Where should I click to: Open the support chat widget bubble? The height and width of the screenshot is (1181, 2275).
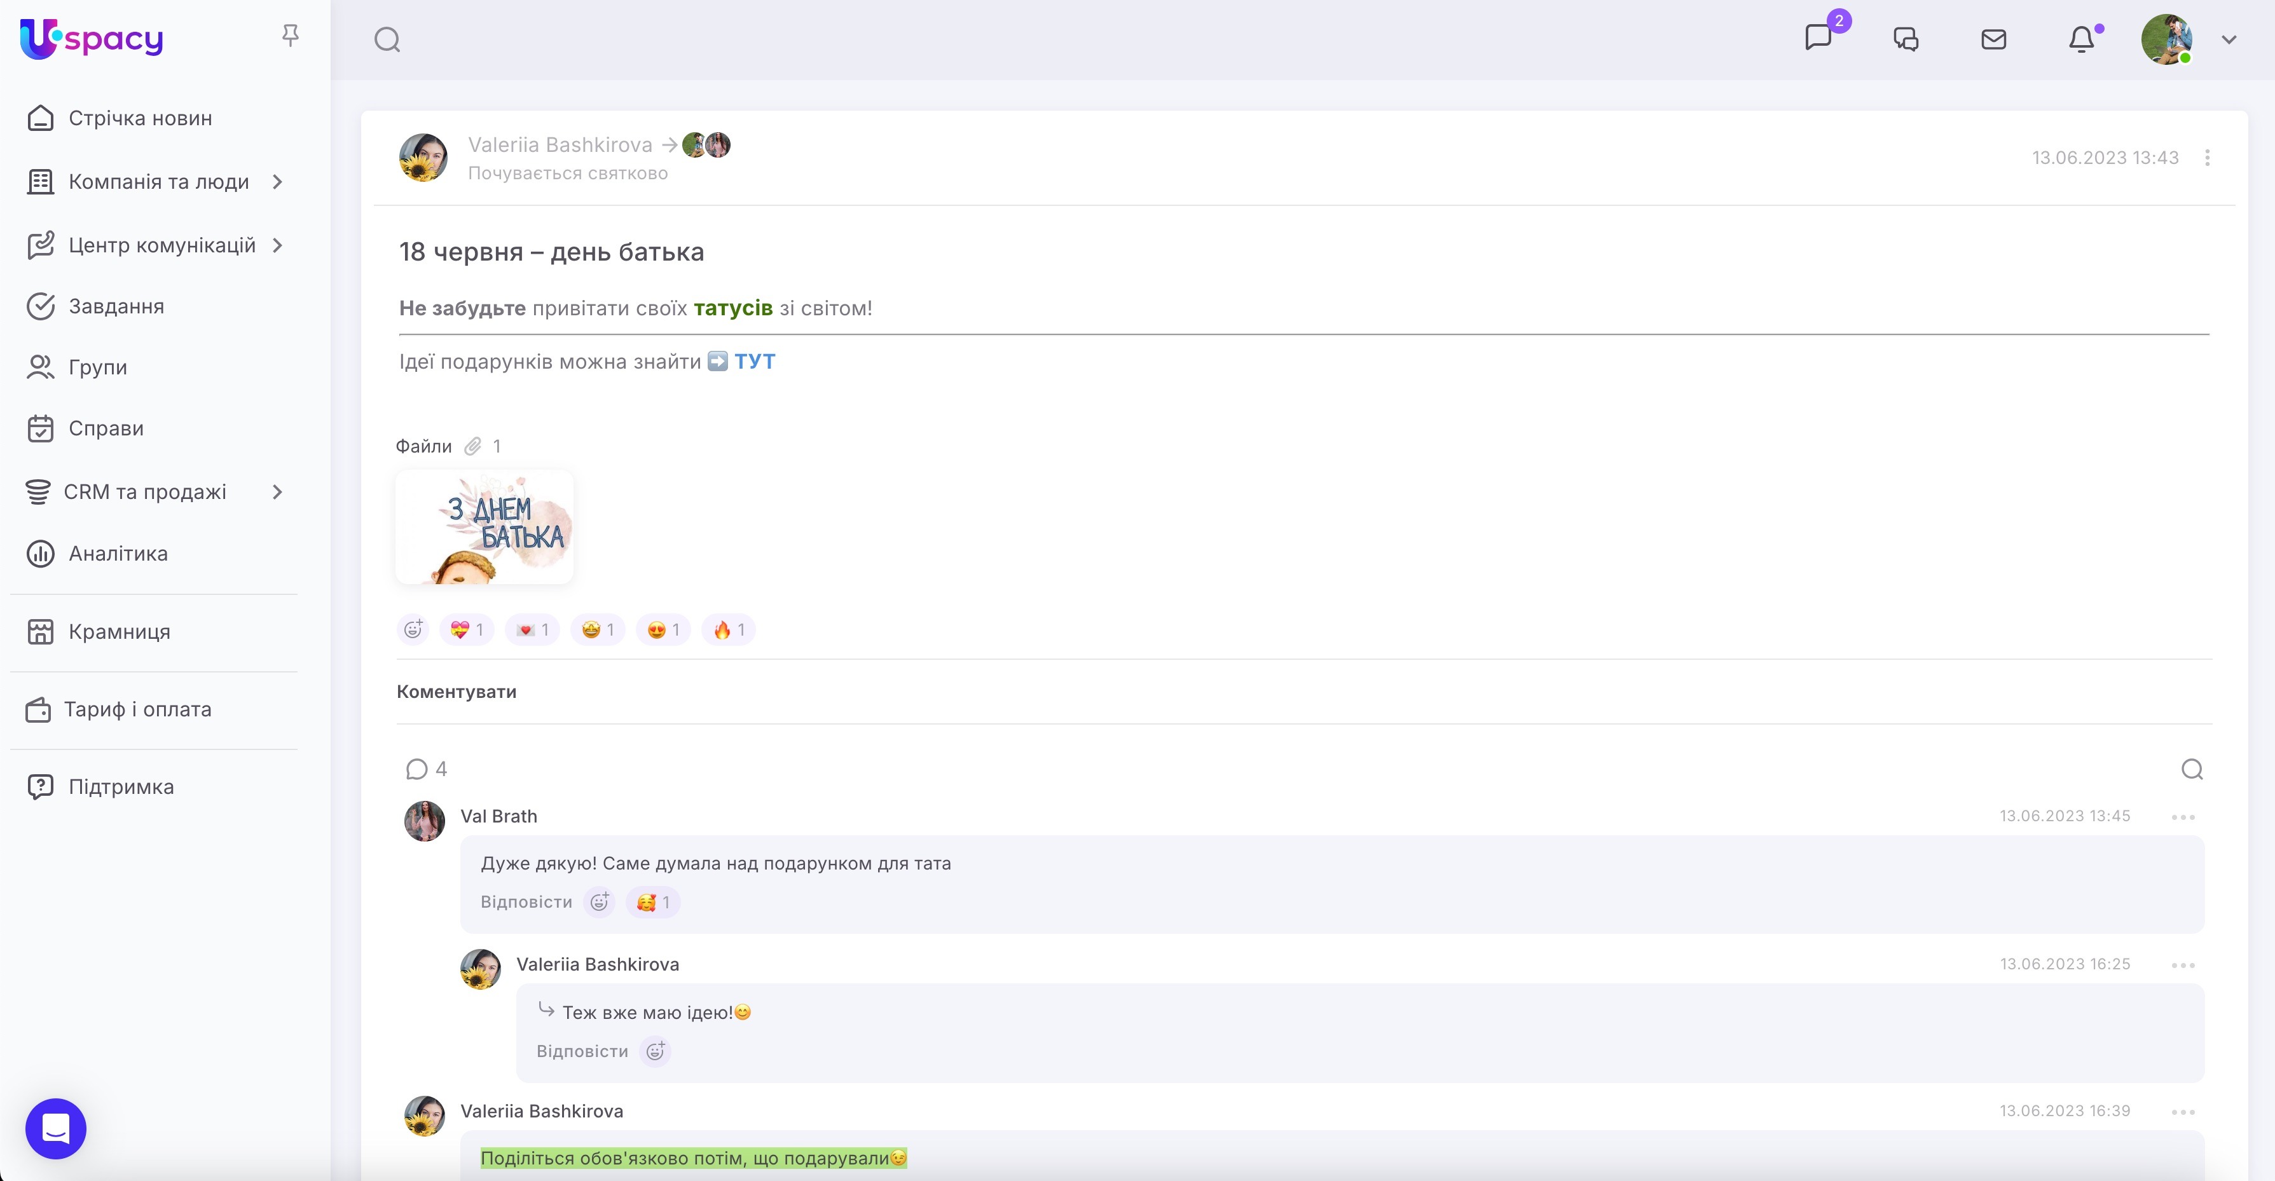(56, 1128)
